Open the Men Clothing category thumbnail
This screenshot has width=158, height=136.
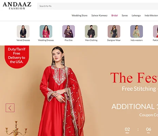(x=91, y=31)
